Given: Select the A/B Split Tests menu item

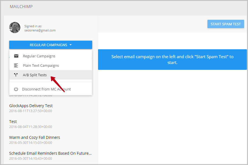Looking at the screenshot, I should click(x=51, y=75).
